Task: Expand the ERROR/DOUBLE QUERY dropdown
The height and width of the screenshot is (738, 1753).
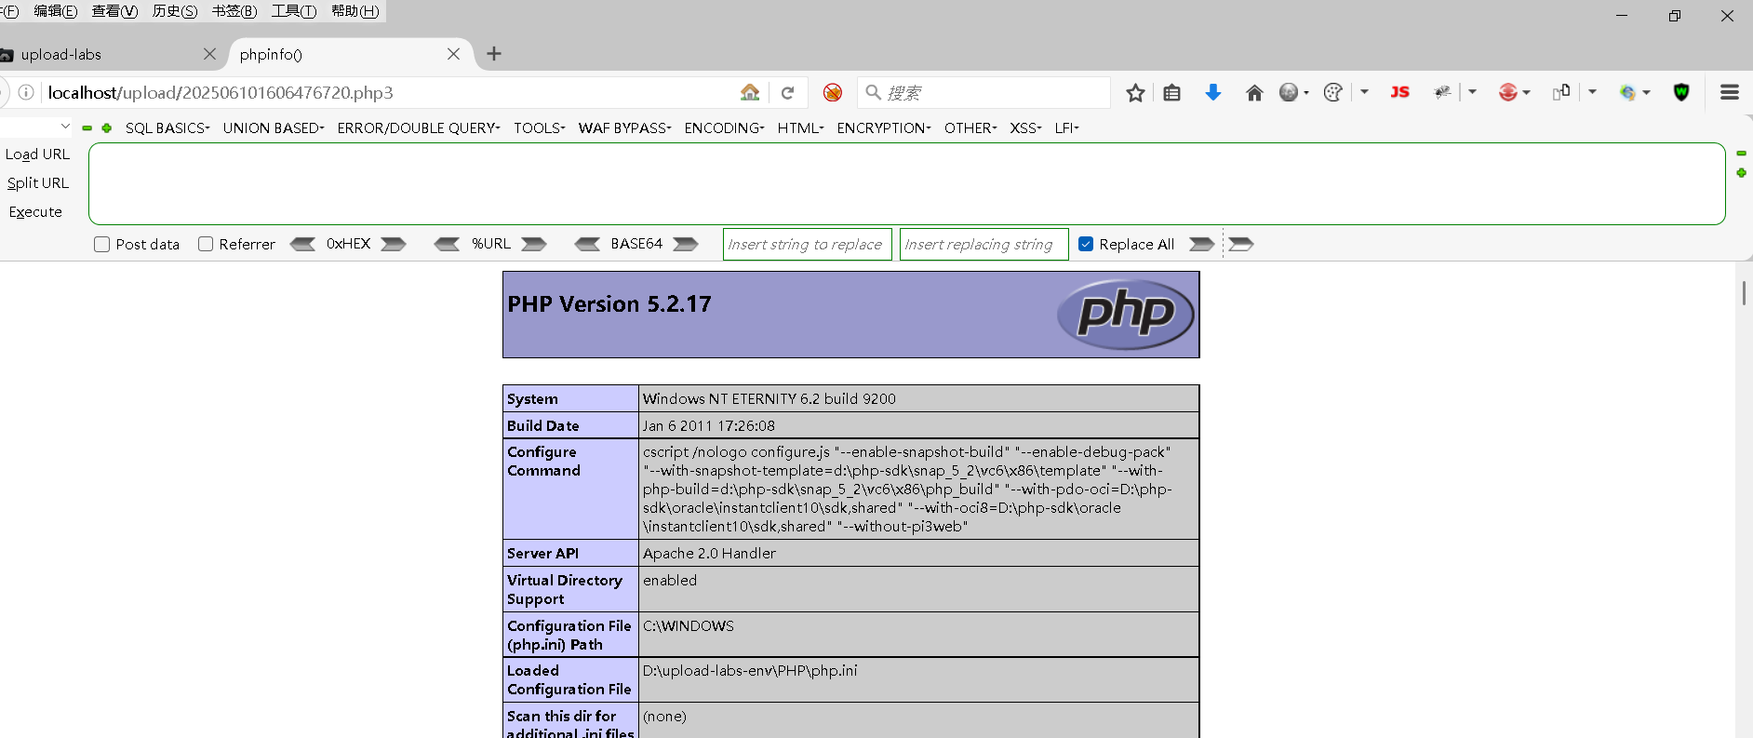Action: coord(419,128)
